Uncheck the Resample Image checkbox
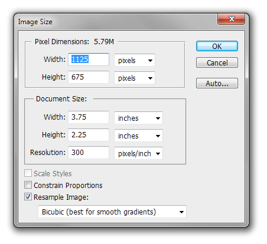Image resolution: width=267 pixels, height=244 pixels. click(28, 197)
